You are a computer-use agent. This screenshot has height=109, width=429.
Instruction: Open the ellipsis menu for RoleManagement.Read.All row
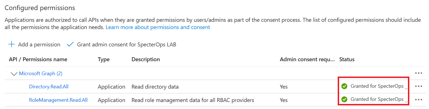coord(419,99)
